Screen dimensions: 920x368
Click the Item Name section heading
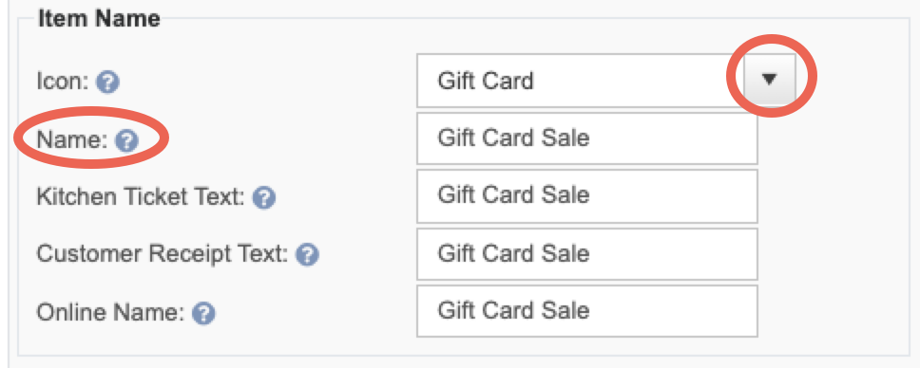click(99, 18)
